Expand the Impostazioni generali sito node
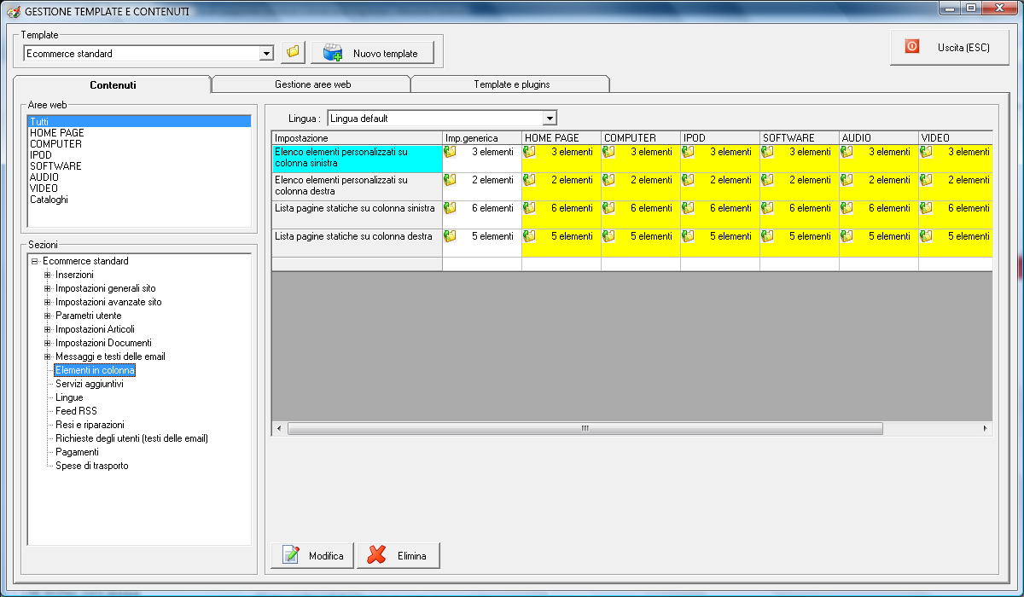The width and height of the screenshot is (1024, 597). pos(48,288)
